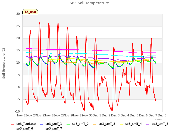
Task: Toggle the sp3_Tsurface legend entry
Action: [23, 124]
